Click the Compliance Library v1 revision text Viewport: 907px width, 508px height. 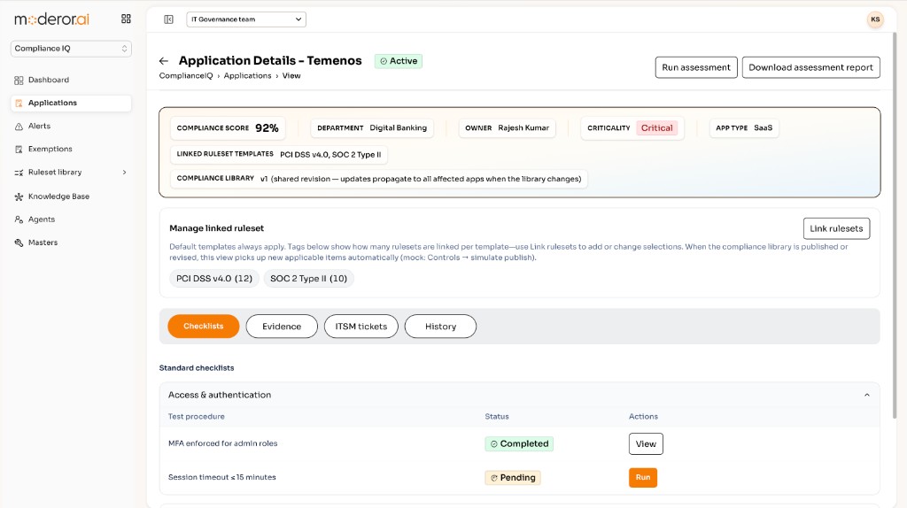(x=421, y=179)
